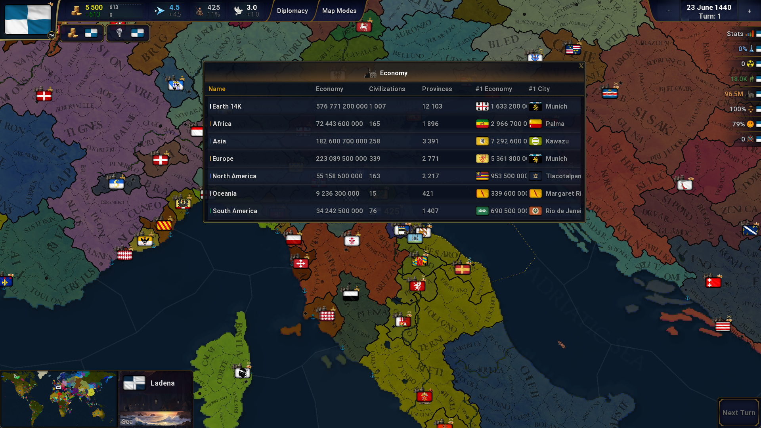Click the player civilization flag in top-left
761x428 pixels.
coord(28,20)
